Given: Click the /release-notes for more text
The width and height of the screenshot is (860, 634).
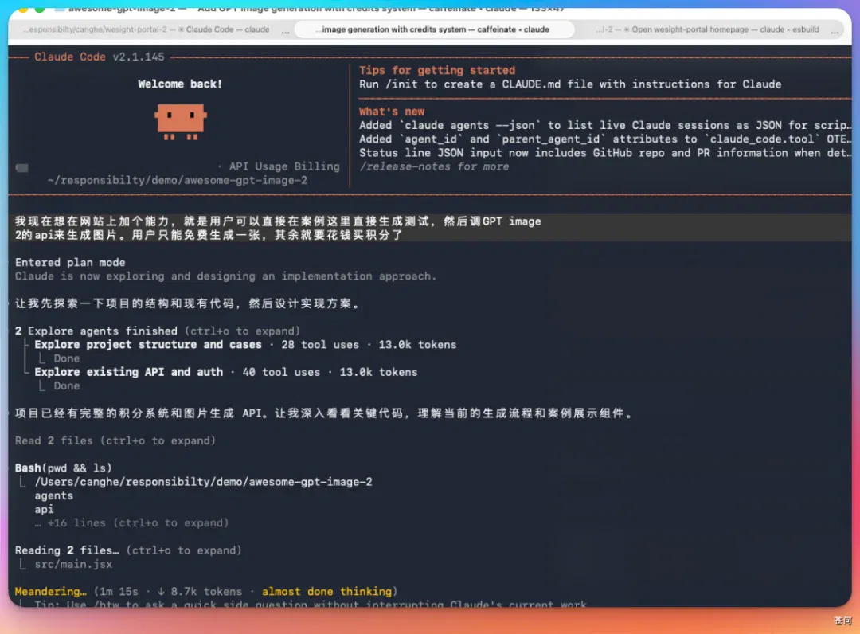Looking at the screenshot, I should click(x=434, y=166).
